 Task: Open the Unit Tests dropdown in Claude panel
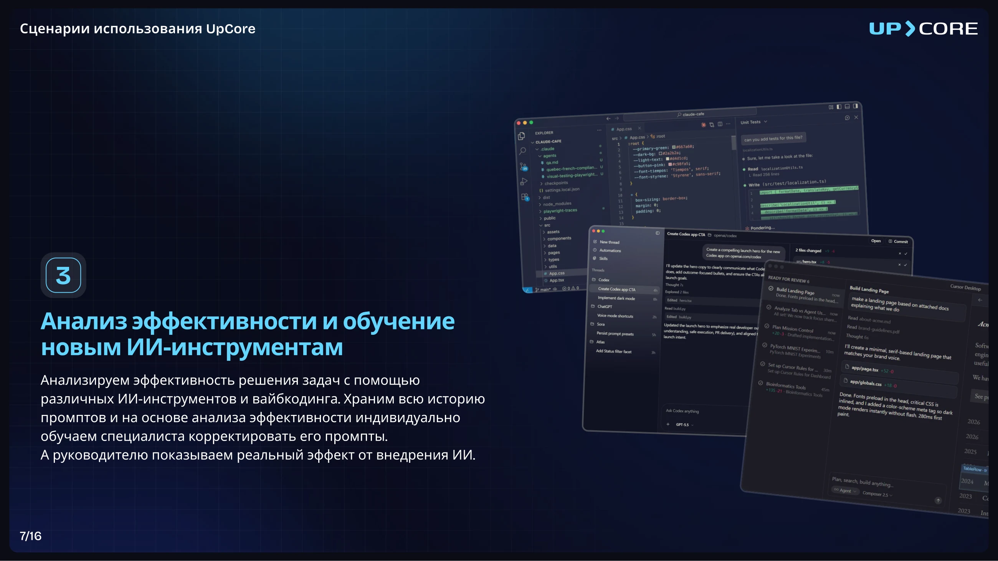tap(753, 122)
